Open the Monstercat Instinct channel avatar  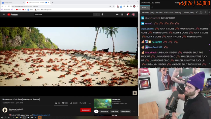5,110
